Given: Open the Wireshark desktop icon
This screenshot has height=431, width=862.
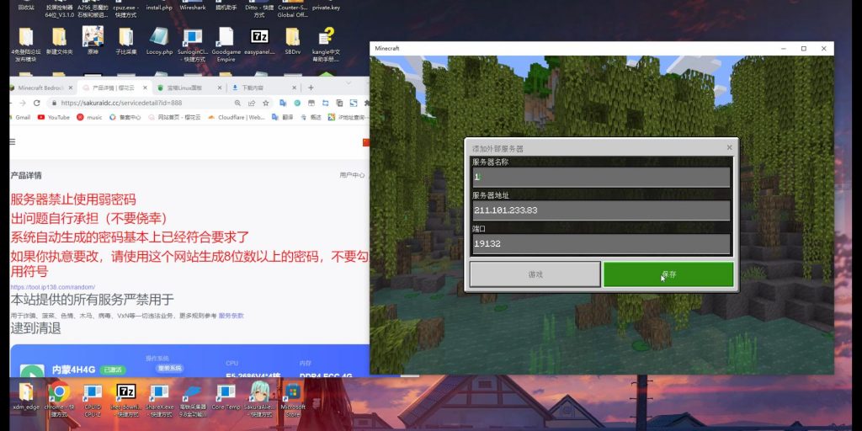Looking at the screenshot, I should (x=193, y=8).
